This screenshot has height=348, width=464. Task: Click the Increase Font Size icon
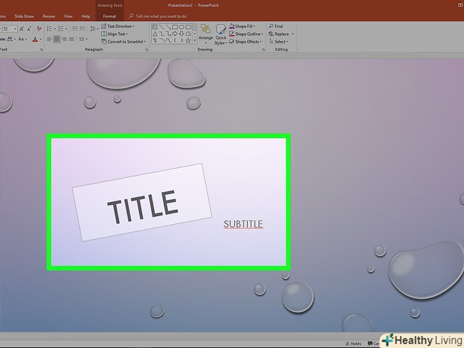23,29
